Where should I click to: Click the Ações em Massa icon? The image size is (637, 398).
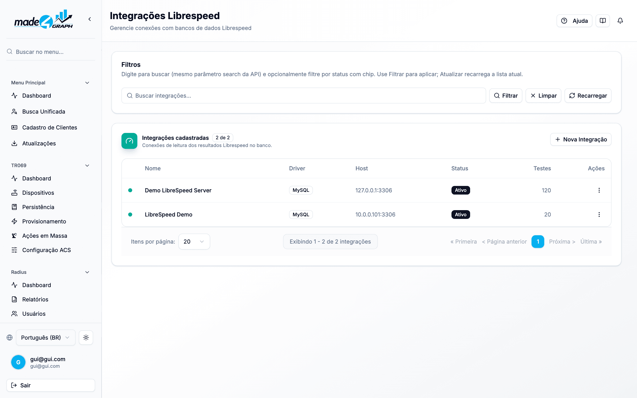[x=14, y=236]
